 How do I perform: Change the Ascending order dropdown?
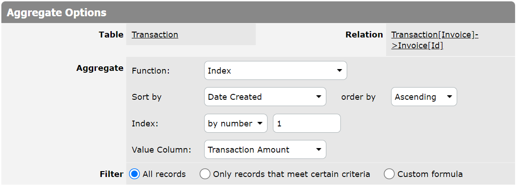click(x=424, y=97)
